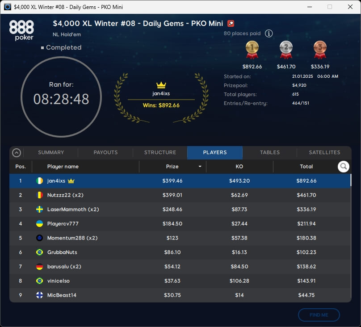Open the Satellites tab
Screen dimensions: 361x327
324,152
